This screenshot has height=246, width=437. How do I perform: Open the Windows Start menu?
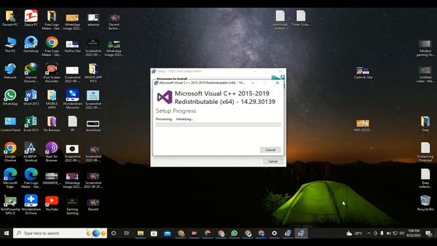[x=6, y=233]
